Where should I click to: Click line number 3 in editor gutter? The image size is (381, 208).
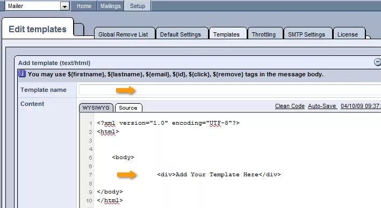tap(90, 141)
